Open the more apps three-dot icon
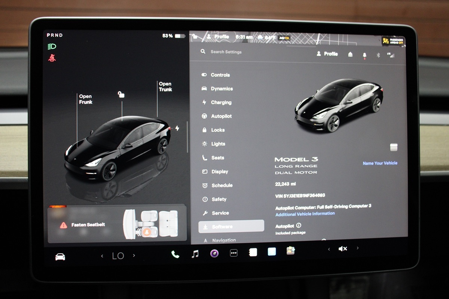The image size is (449, 299). click(233, 253)
